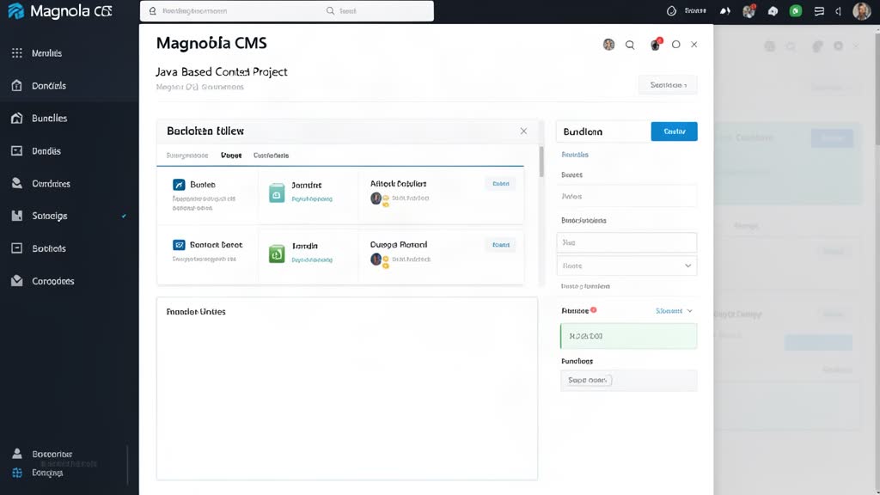Open user avatar in the top-right corner
This screenshot has height=495, width=880.
pyautogui.click(x=861, y=10)
